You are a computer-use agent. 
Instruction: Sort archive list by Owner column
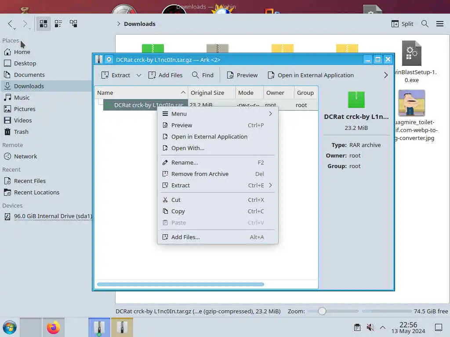coord(278,93)
